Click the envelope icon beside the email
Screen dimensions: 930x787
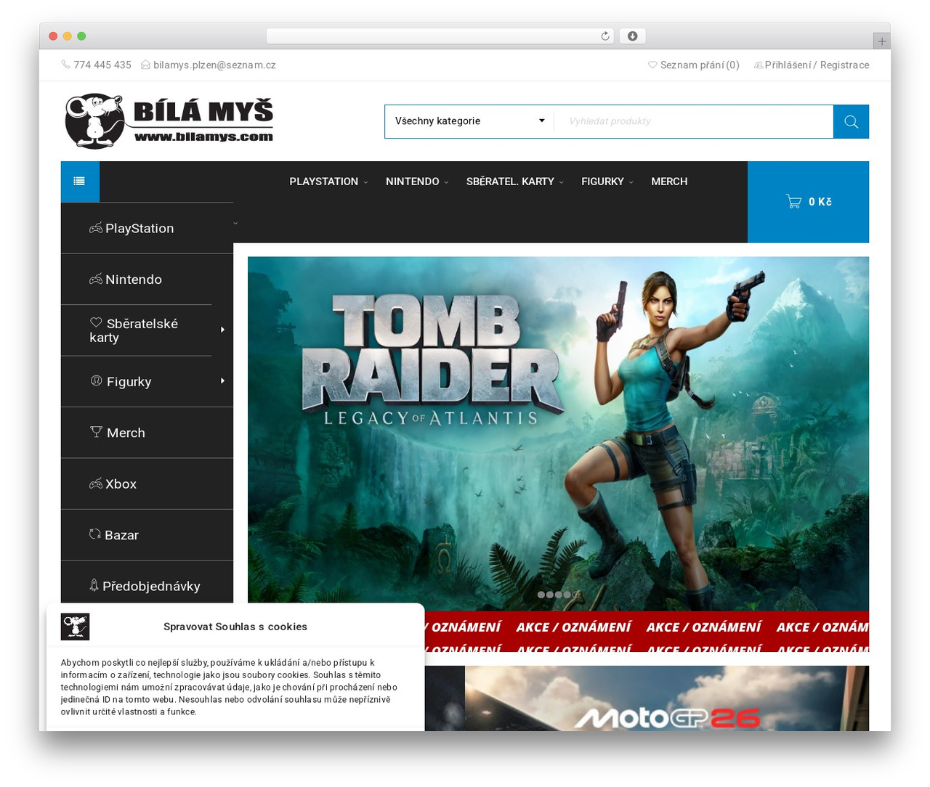(x=146, y=65)
